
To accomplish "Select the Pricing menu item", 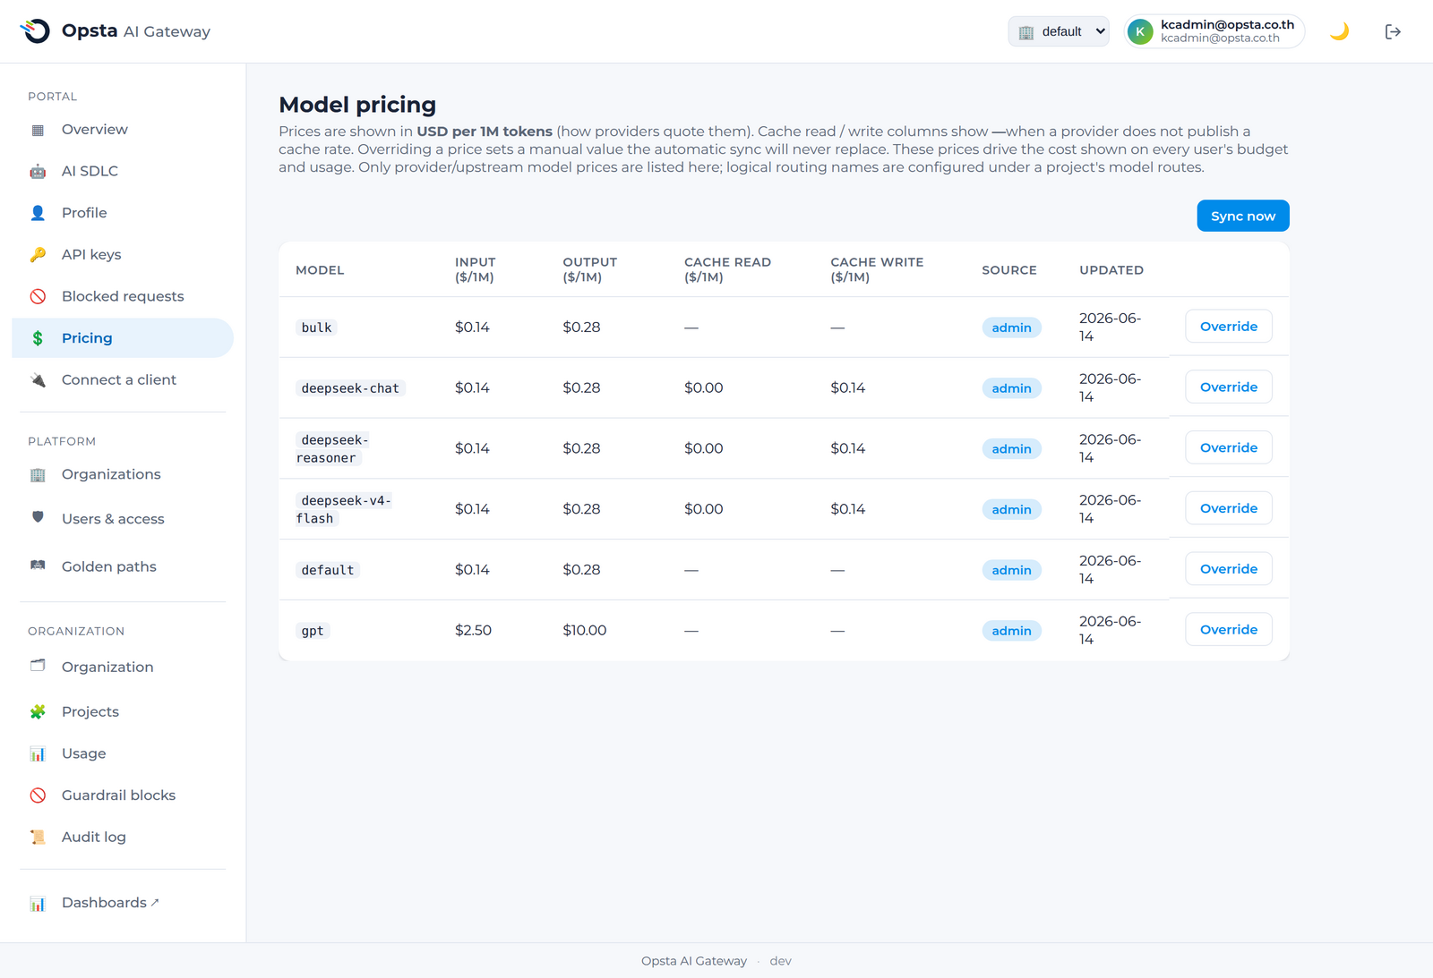I will [123, 338].
